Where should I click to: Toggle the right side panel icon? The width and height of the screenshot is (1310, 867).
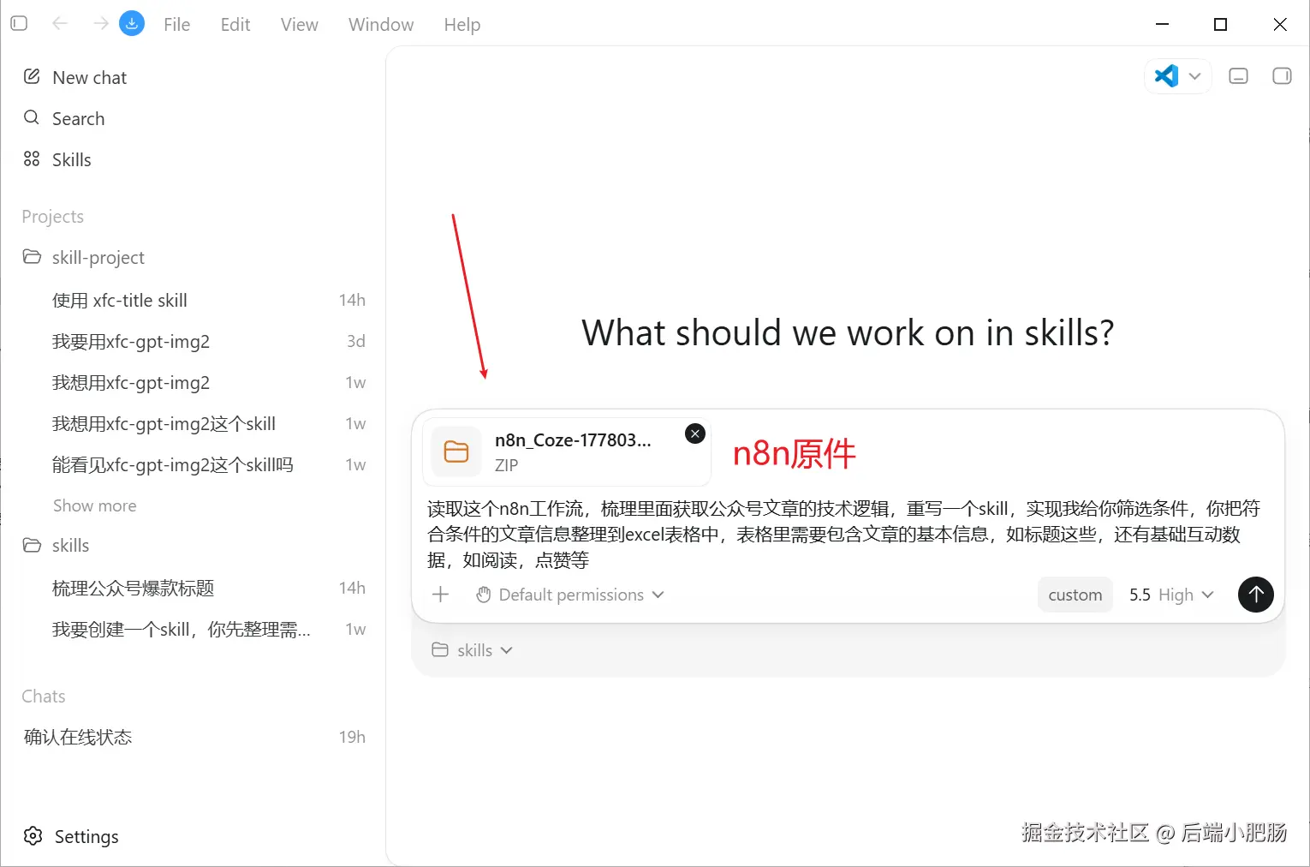[x=1282, y=76]
